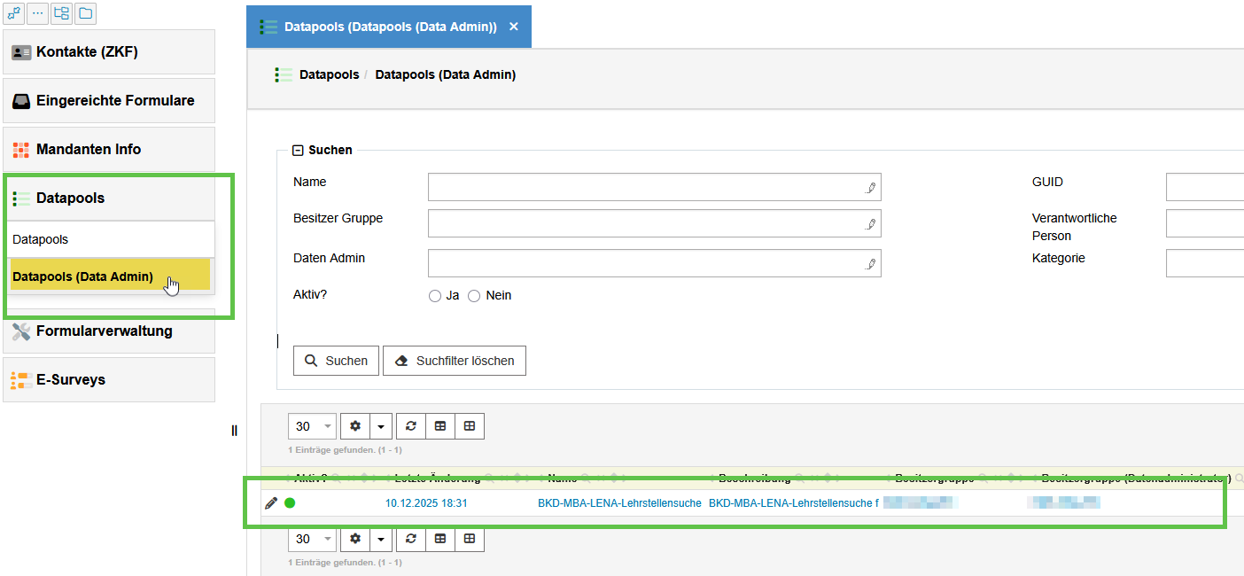Open the BKD-MBA-LENA-Lehrstellensuche name link
Image resolution: width=1244 pixels, height=576 pixels.
(618, 503)
